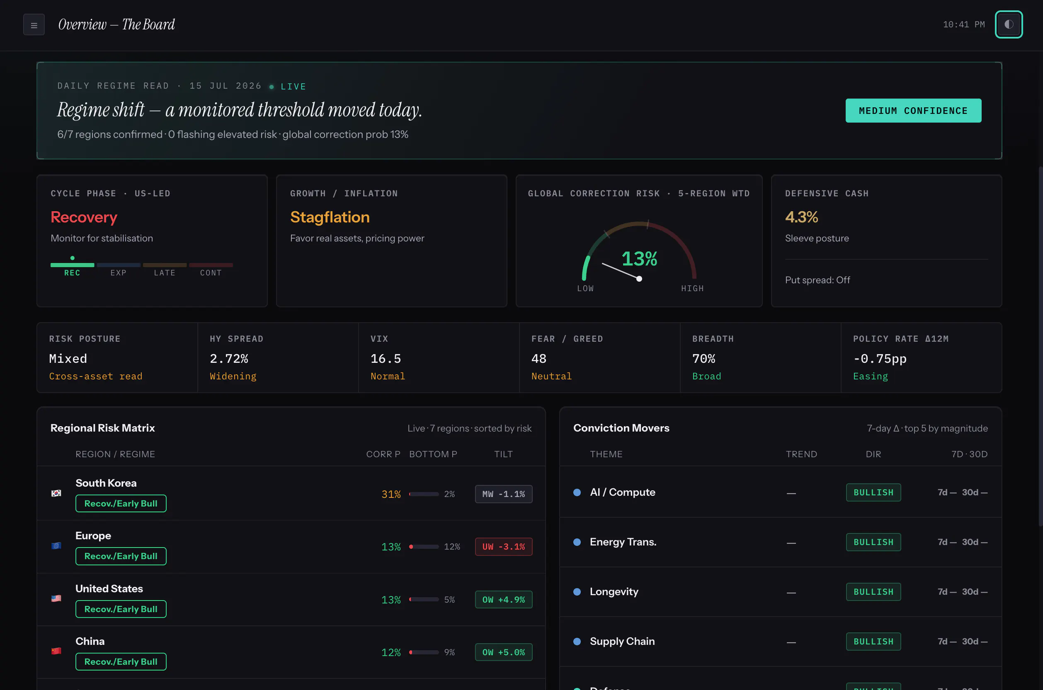Open United States Recov./Early Bull tag
This screenshot has height=690, width=1043.
(121, 609)
